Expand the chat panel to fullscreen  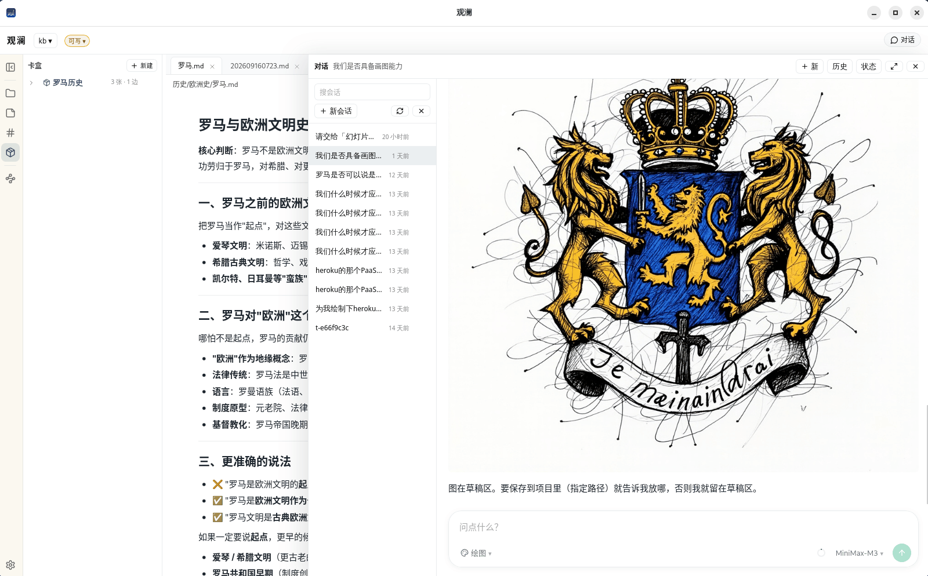(894, 66)
